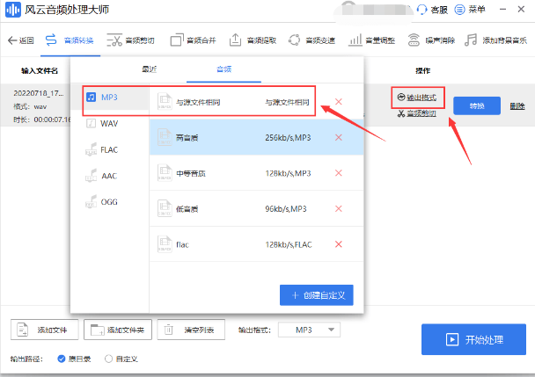Close the 风云音频处理大师 window
This screenshot has height=377, width=535.
pos(521,9)
